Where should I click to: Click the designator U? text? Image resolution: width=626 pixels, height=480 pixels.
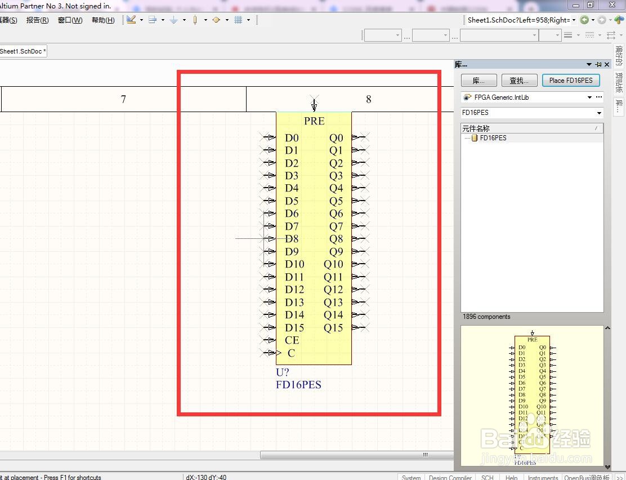(x=282, y=372)
